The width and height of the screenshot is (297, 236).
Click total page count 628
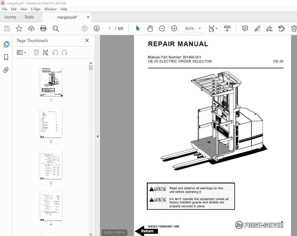121,28
